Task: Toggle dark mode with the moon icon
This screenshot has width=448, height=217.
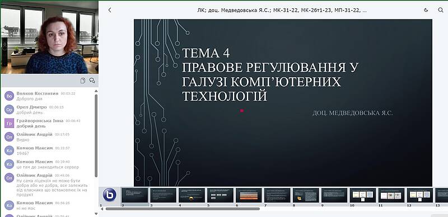Action: pyautogui.click(x=426, y=10)
